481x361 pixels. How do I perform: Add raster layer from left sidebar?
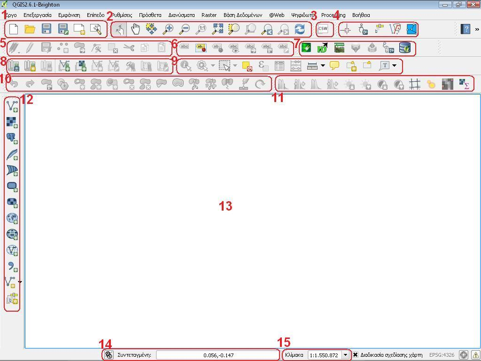[x=12, y=122]
